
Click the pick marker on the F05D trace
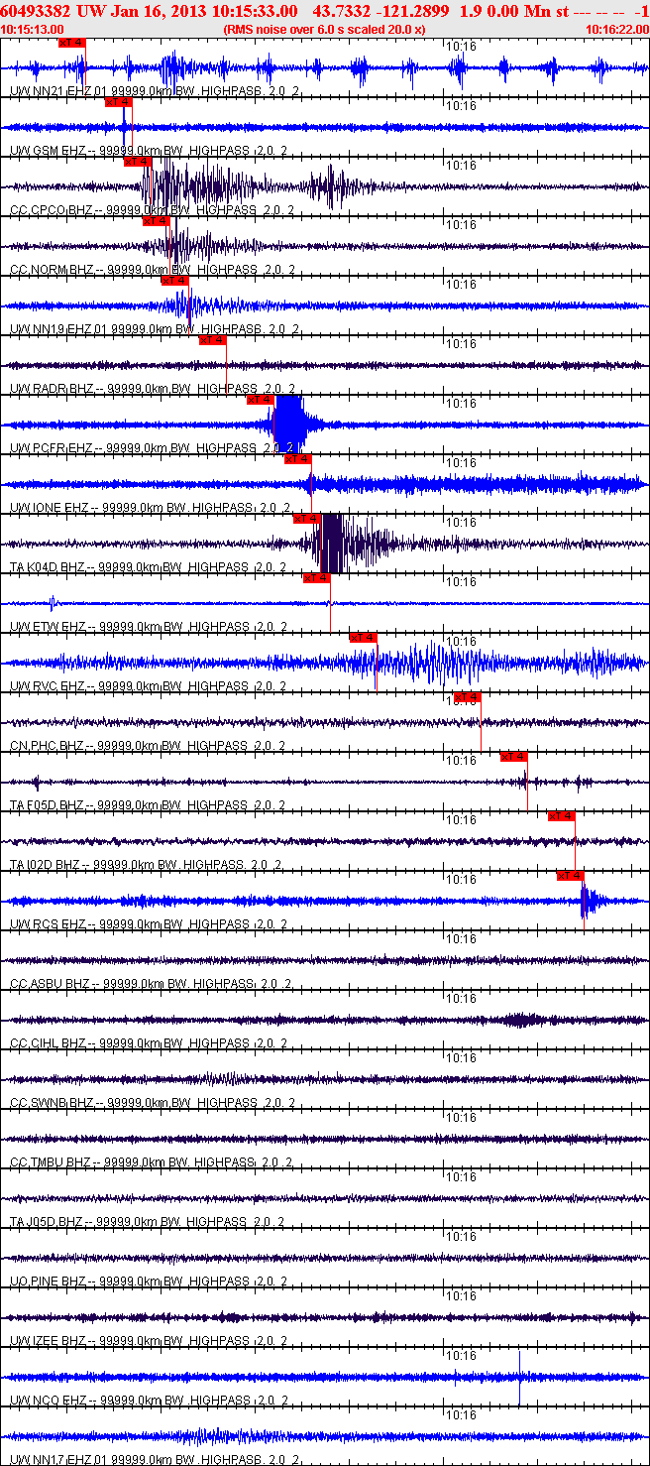pos(514,757)
